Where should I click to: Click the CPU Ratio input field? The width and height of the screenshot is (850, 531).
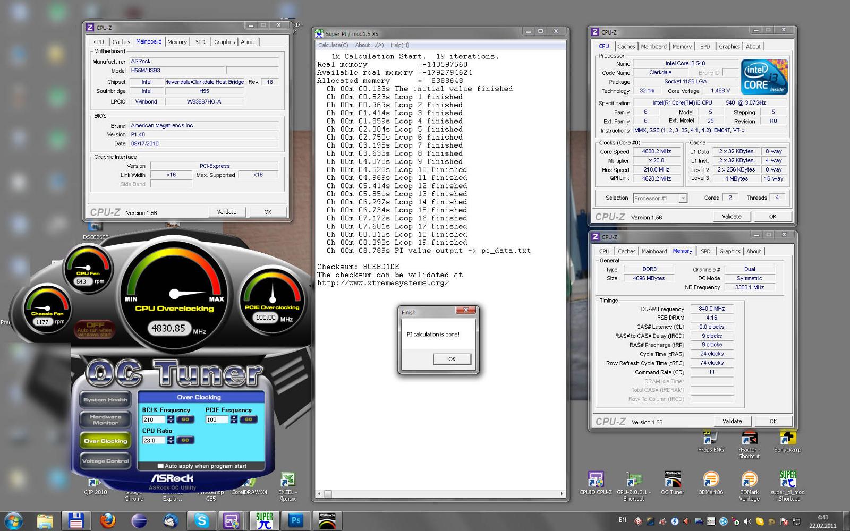(154, 440)
